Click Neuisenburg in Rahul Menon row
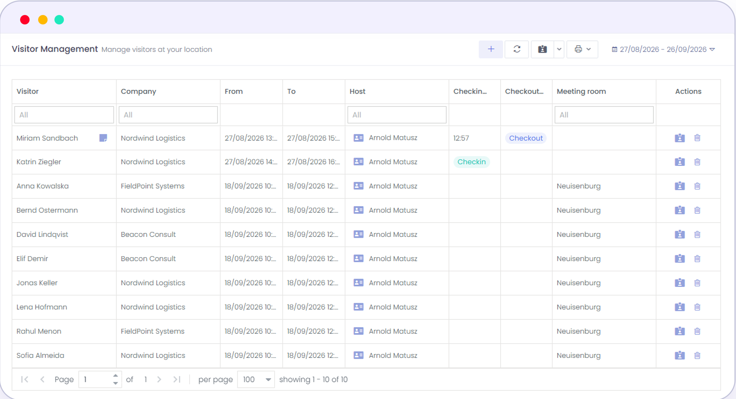Viewport: 736px width, 399px height. pyautogui.click(x=579, y=331)
